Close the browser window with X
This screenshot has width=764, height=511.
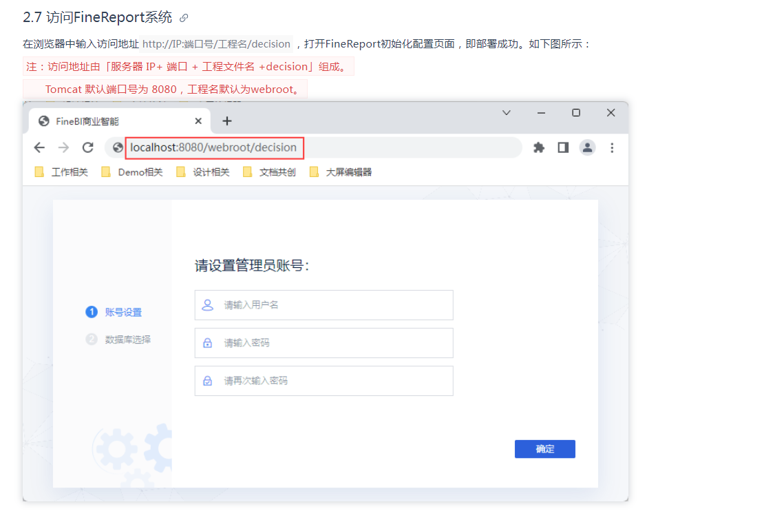(x=611, y=113)
